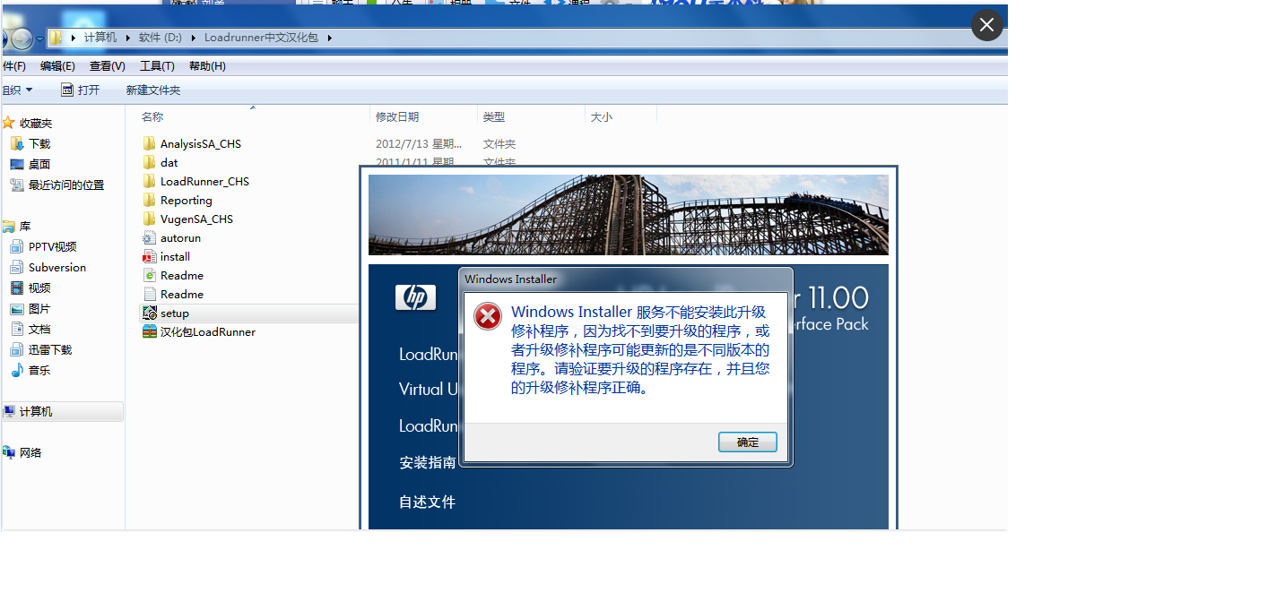This screenshot has height=601, width=1285.
Task: Select 网络 in the navigation pane
Action: click(x=30, y=452)
